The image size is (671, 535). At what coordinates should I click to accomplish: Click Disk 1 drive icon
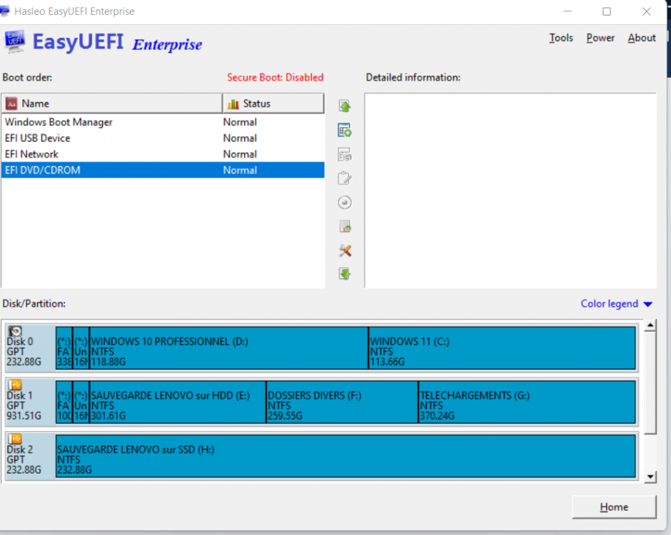coord(15,385)
